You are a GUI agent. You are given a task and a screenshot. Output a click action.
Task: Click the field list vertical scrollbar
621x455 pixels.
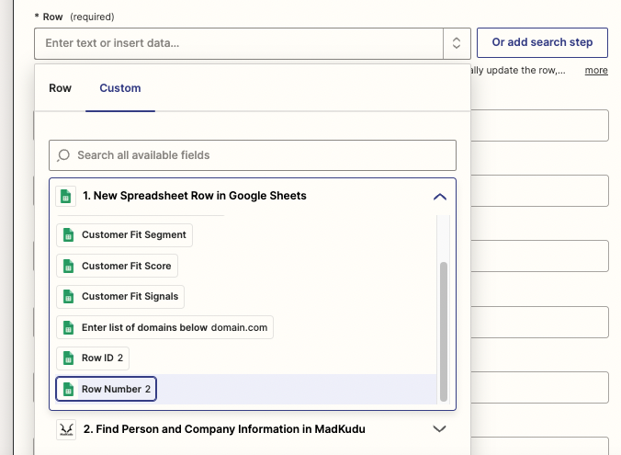pyautogui.click(x=444, y=332)
